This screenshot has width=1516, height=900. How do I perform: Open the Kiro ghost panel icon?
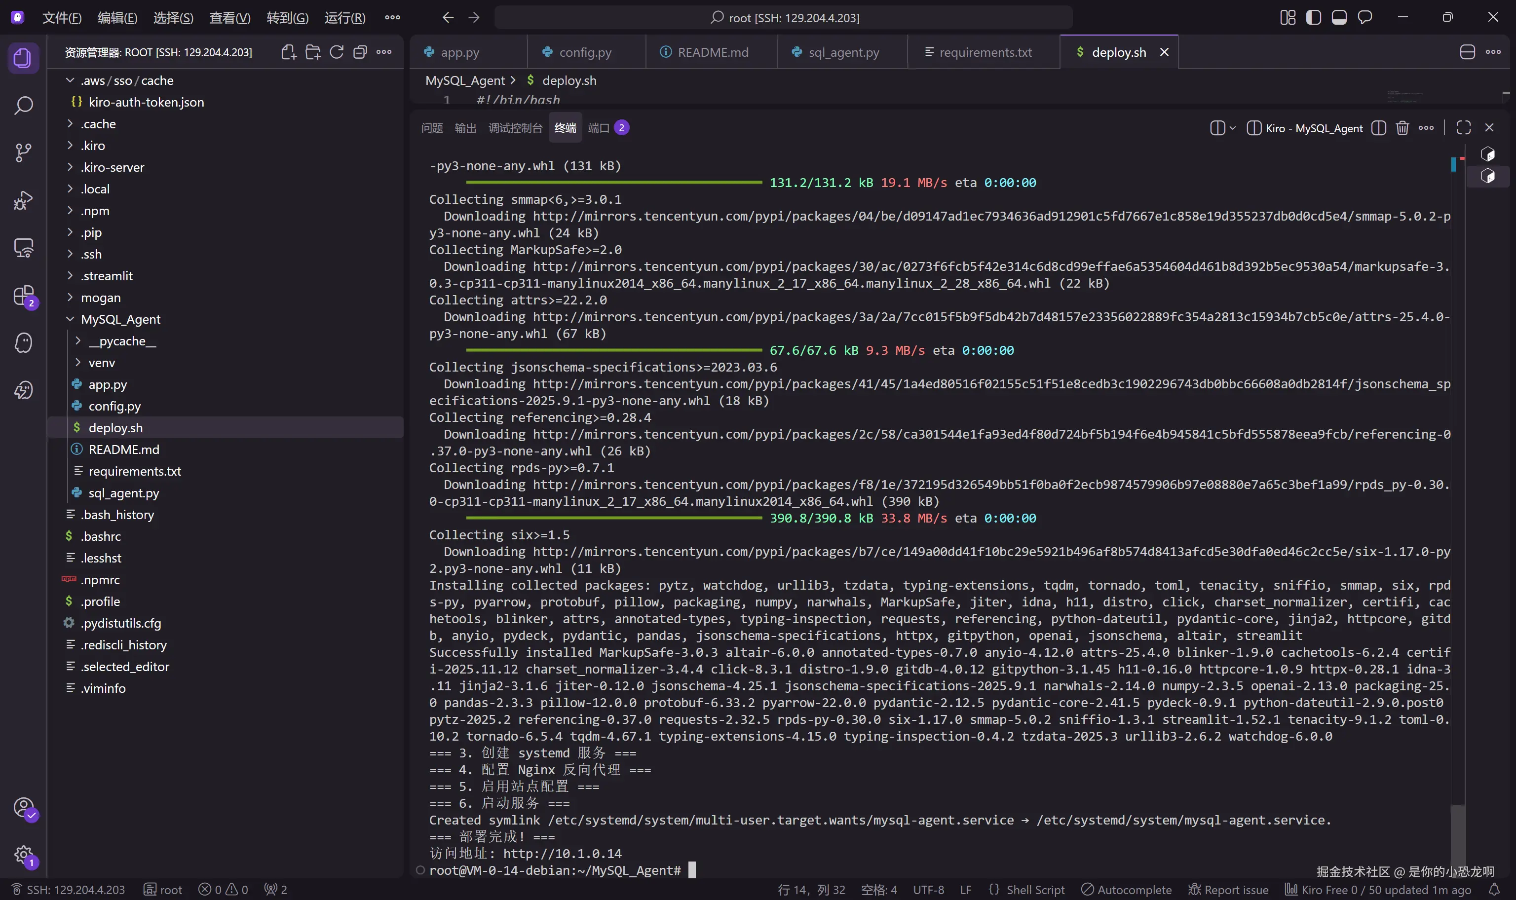[23, 343]
